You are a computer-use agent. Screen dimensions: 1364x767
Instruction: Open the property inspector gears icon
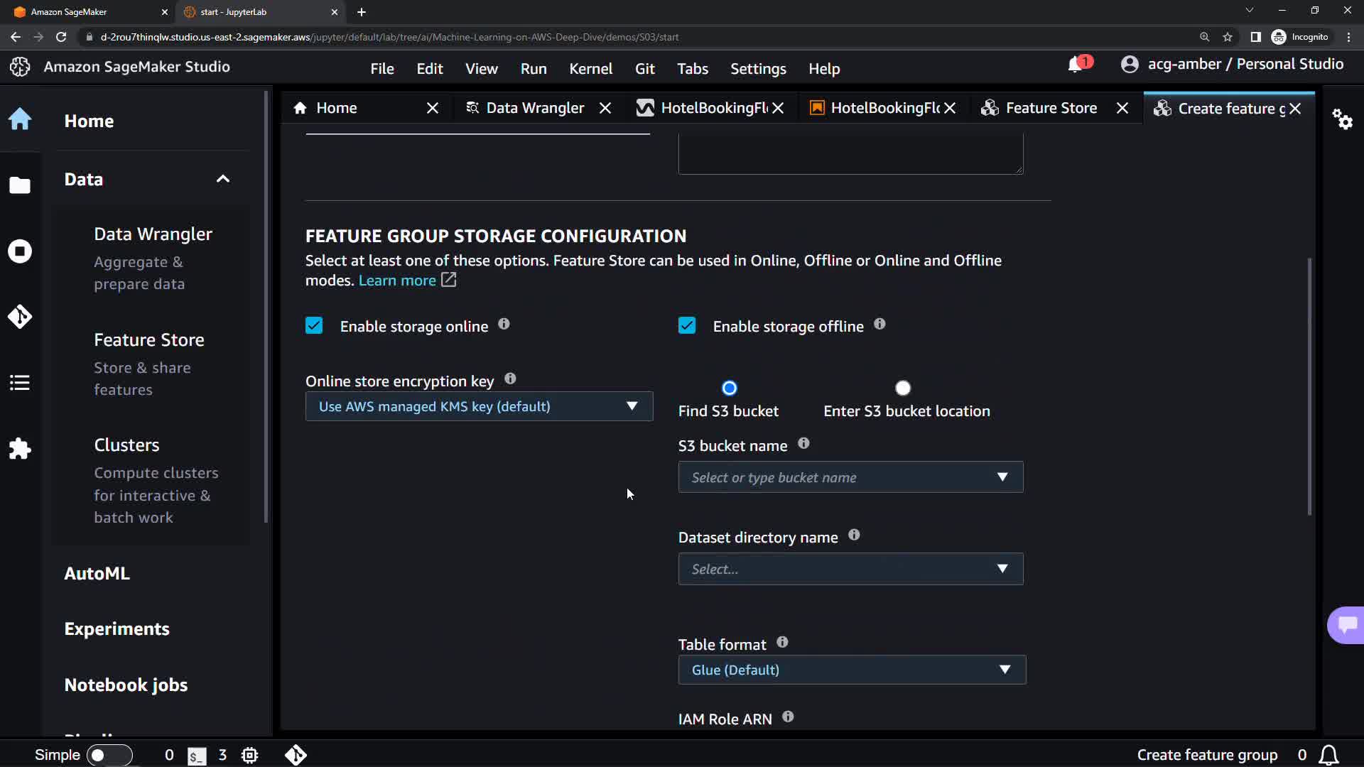pyautogui.click(x=1342, y=119)
